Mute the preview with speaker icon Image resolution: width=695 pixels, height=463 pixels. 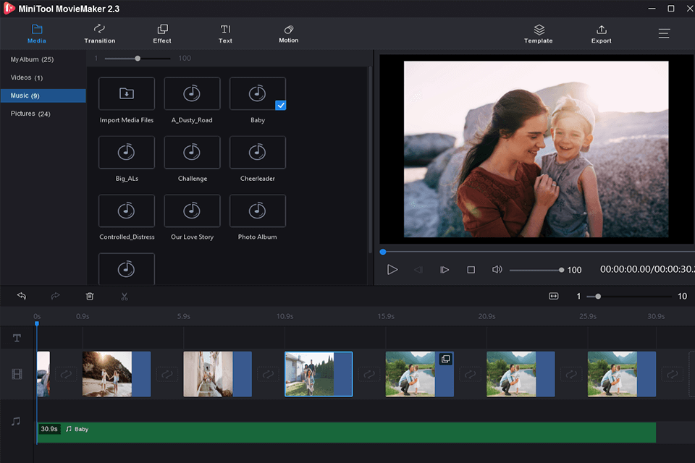coord(497,270)
